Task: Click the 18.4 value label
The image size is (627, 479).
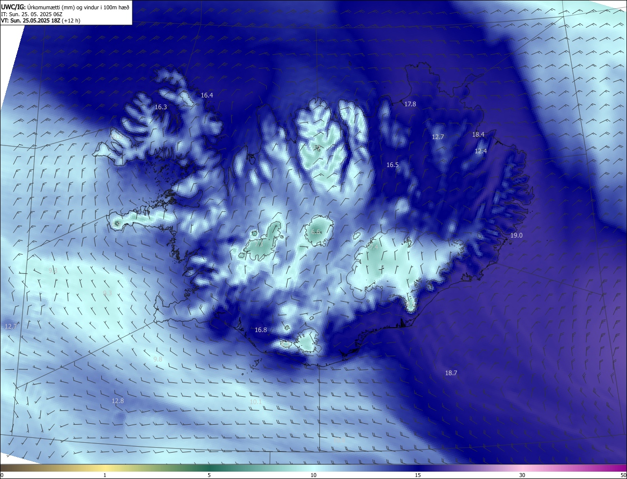Action: pos(478,134)
